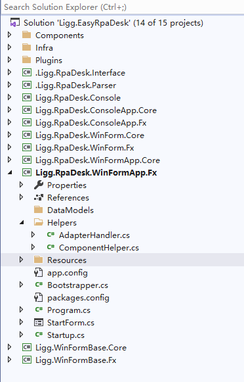Select the packages.config file name
This screenshot has height=382, width=244.
tap(78, 298)
